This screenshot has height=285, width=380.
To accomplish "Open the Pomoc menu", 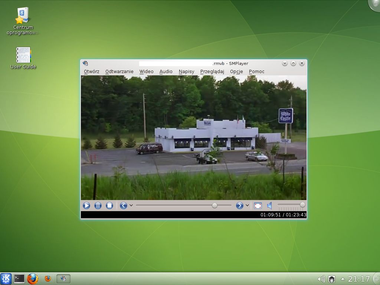I will coord(256,72).
